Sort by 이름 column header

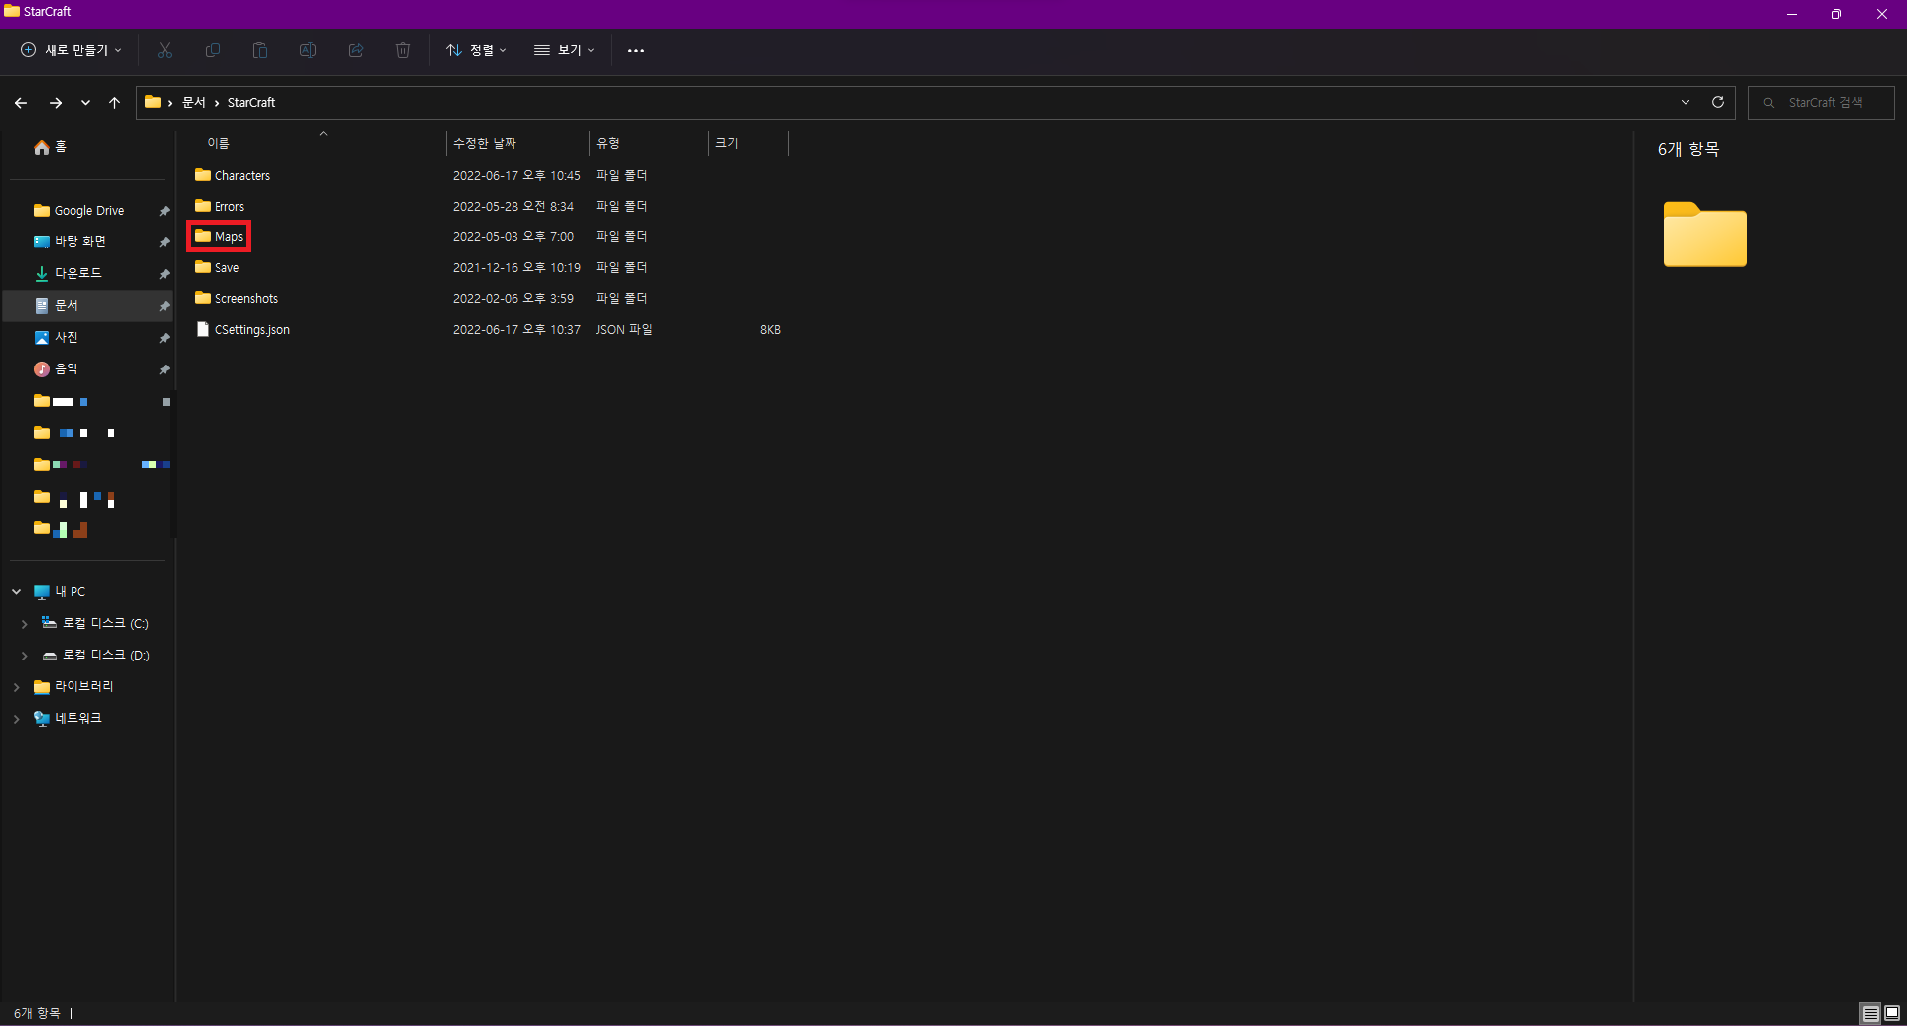[x=219, y=143]
